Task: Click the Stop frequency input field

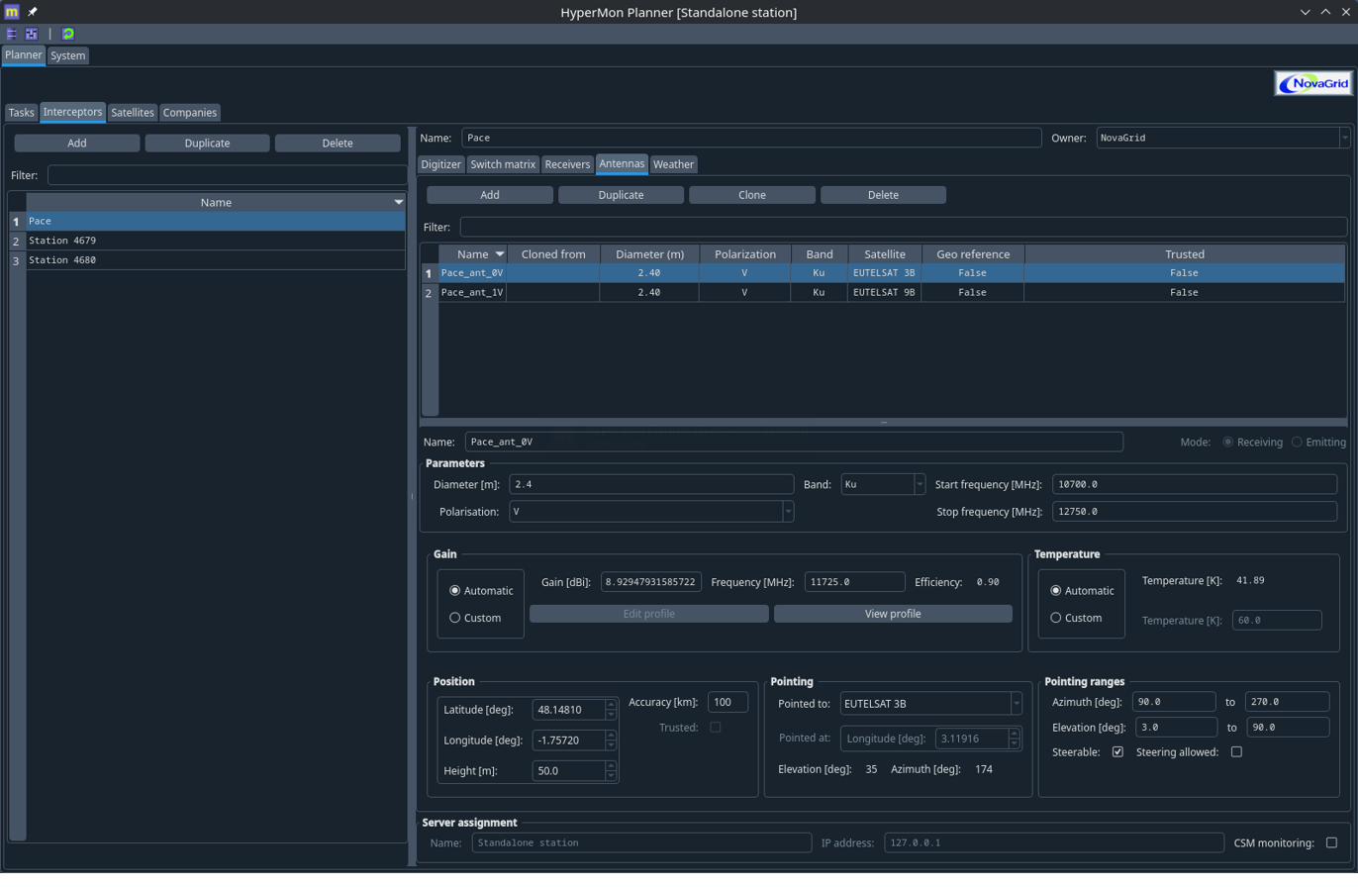Action: (x=1195, y=512)
